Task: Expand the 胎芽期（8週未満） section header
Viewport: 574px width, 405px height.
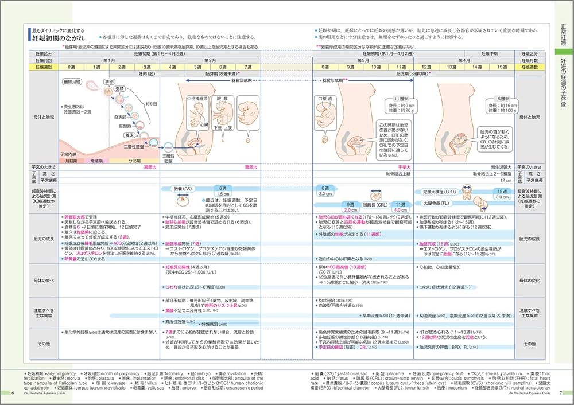Action: [x=212, y=74]
